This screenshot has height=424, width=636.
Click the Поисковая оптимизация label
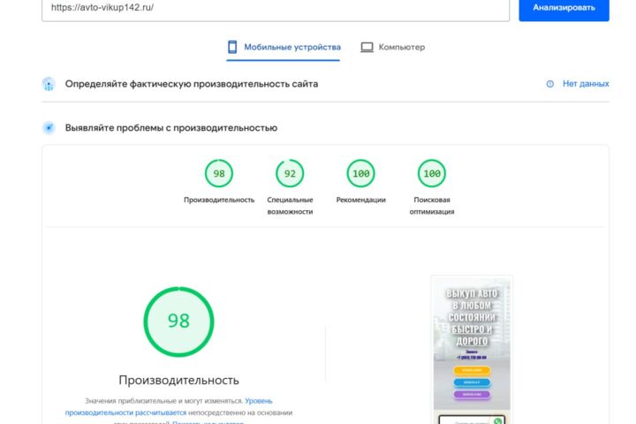tap(432, 206)
